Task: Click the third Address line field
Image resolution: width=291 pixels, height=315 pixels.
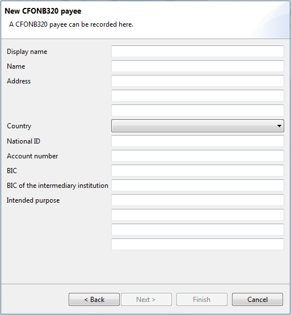Action: pyautogui.click(x=197, y=110)
